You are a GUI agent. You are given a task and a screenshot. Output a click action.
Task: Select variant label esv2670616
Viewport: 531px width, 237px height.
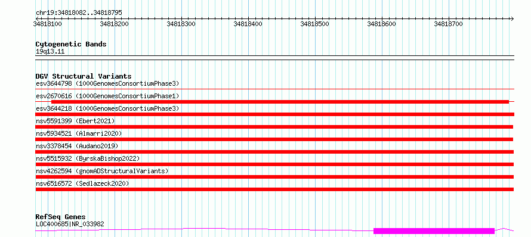tap(107, 96)
